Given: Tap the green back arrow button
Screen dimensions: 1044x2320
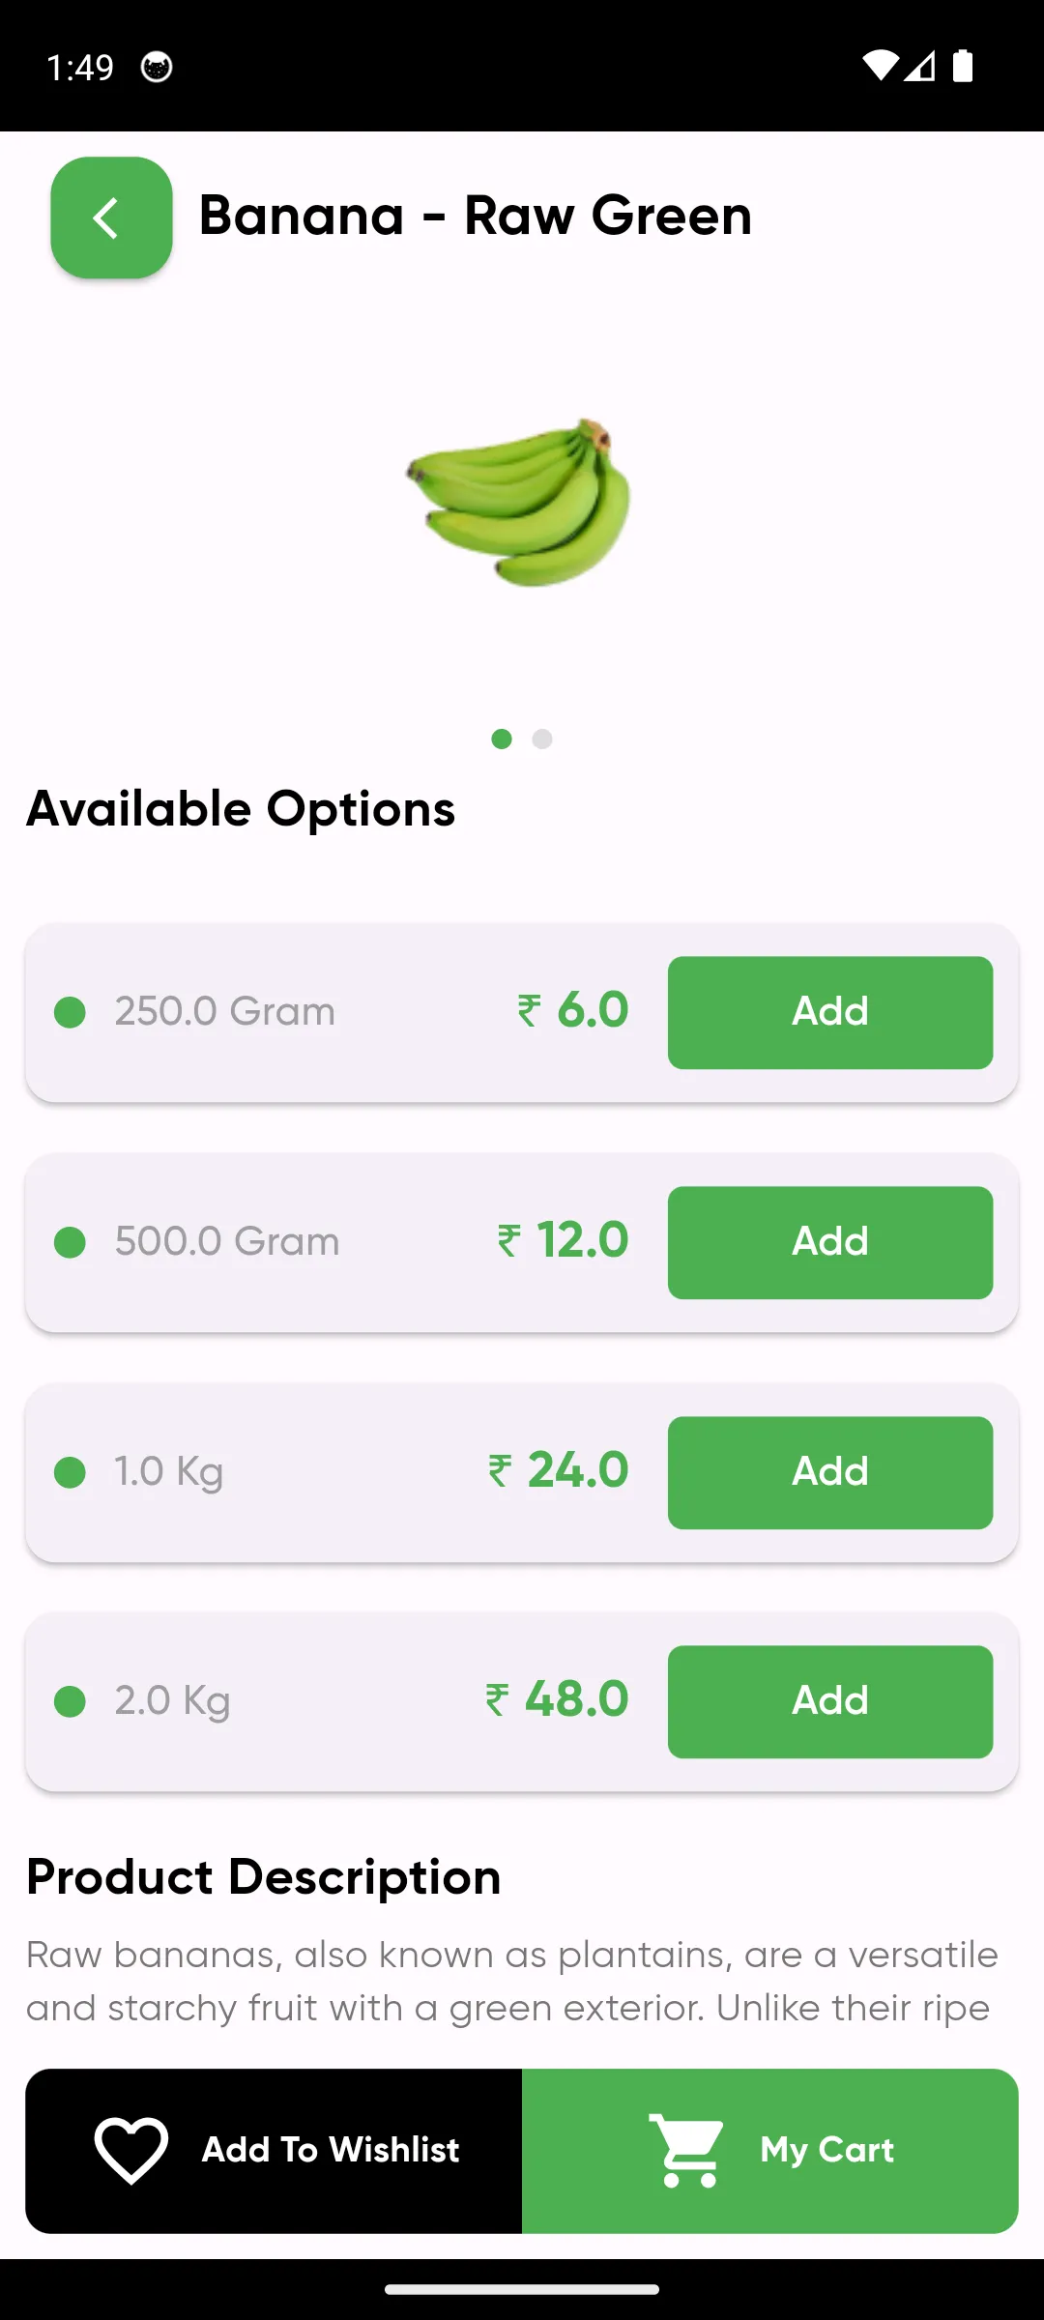Looking at the screenshot, I should tap(111, 217).
